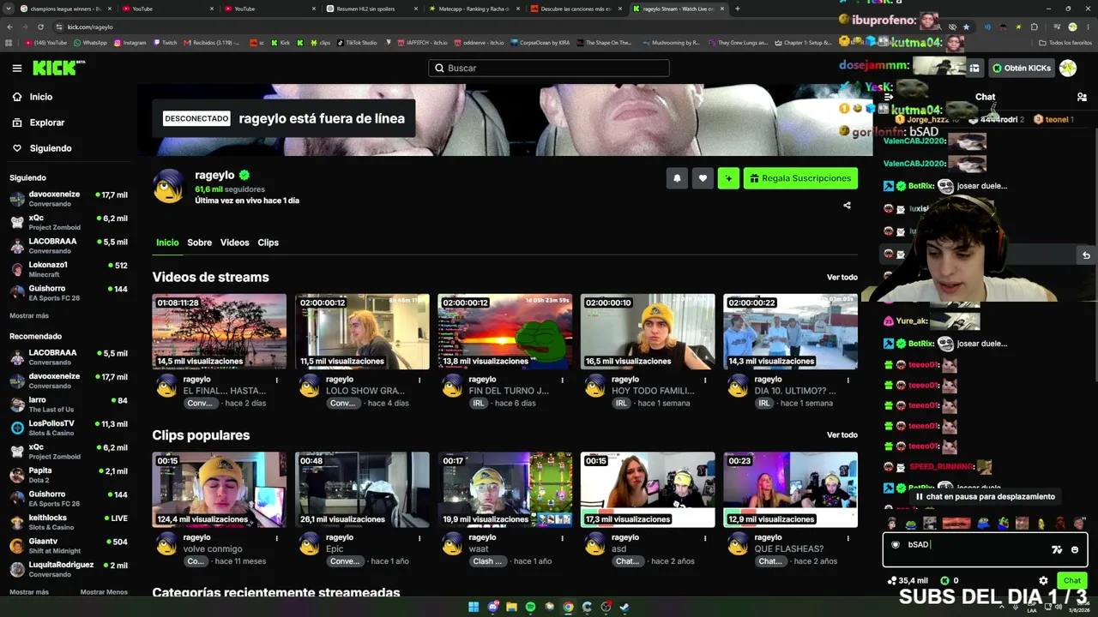Open Spotify from the taskbar
The image size is (1098, 617).
[x=530, y=607]
